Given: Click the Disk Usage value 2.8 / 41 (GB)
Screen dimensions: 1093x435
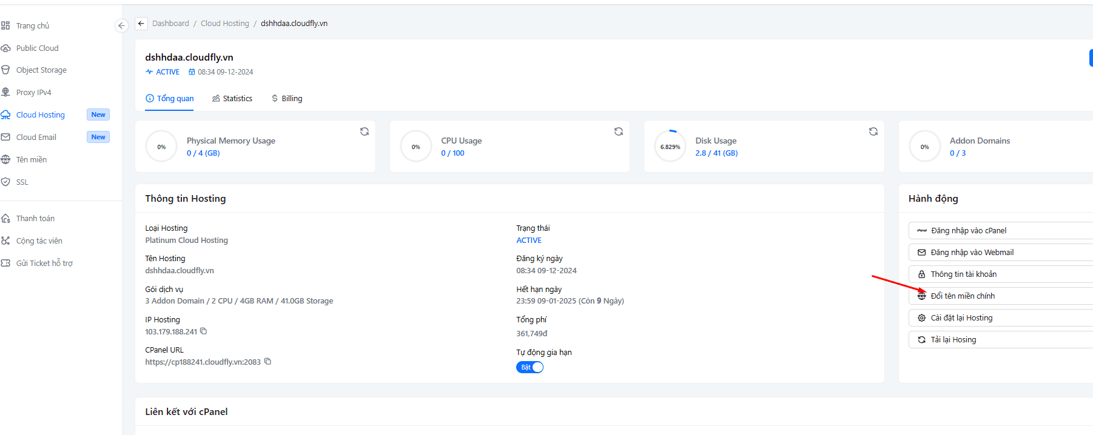Looking at the screenshot, I should [717, 153].
